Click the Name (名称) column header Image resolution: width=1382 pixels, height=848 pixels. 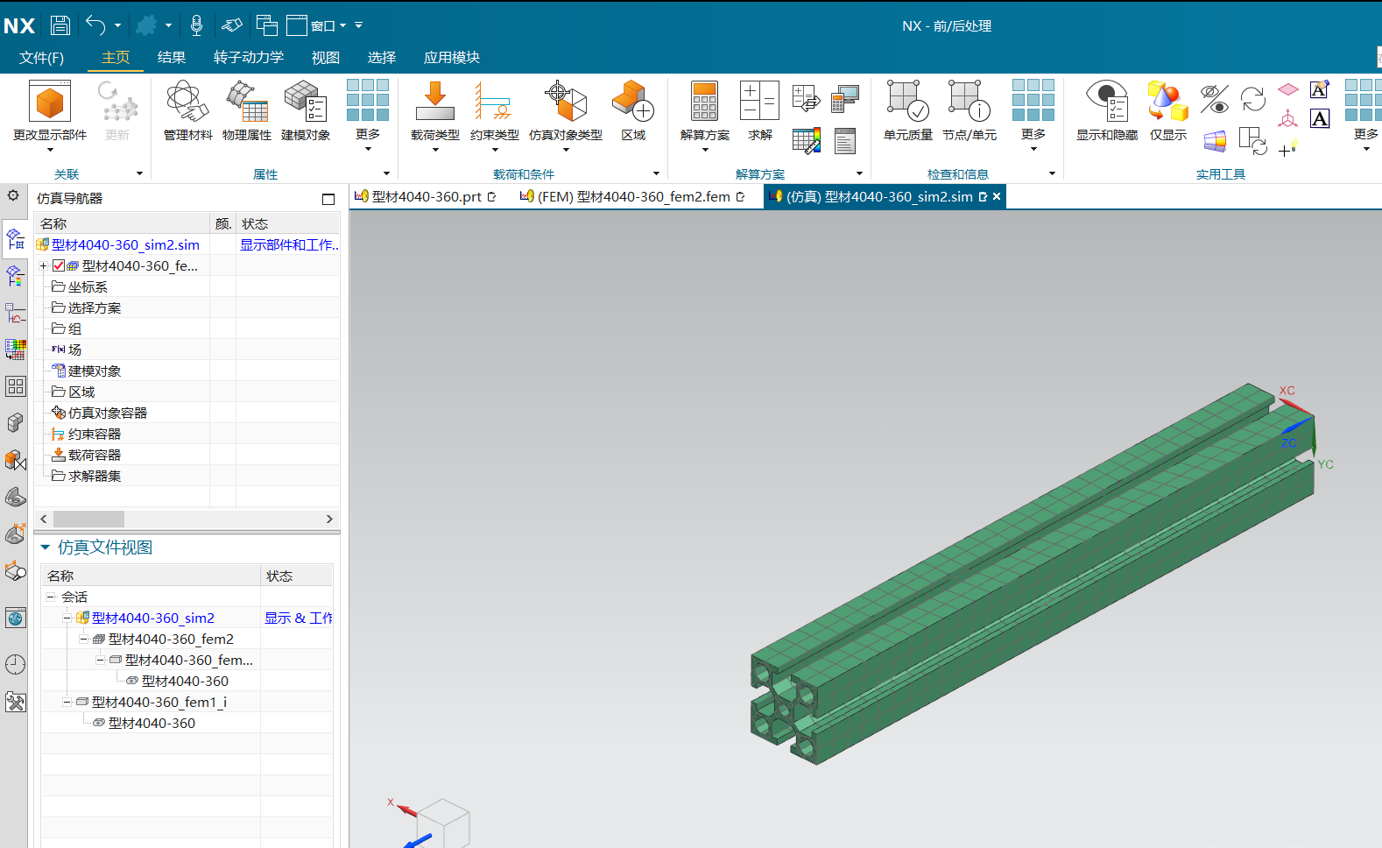[123, 223]
